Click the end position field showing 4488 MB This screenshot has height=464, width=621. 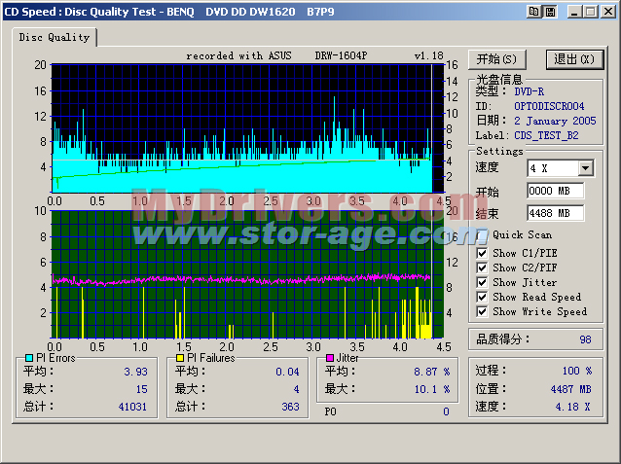tap(555, 213)
